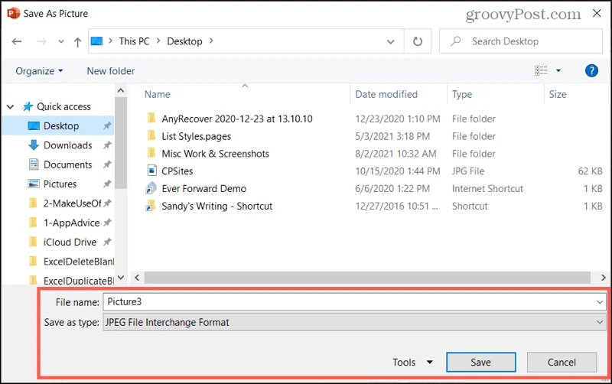Open 1-AppAdvice folder in sidebar
This screenshot has height=384, width=612.
(71, 223)
